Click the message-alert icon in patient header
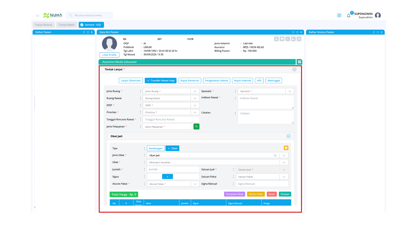The width and height of the screenshot is (417, 234). [282, 39]
